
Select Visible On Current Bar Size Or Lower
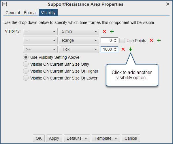[26, 78]
